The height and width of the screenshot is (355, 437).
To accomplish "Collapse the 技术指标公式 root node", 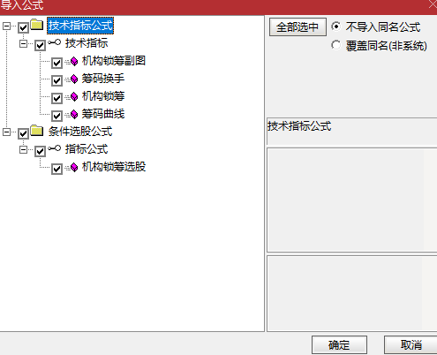I will coord(6,26).
